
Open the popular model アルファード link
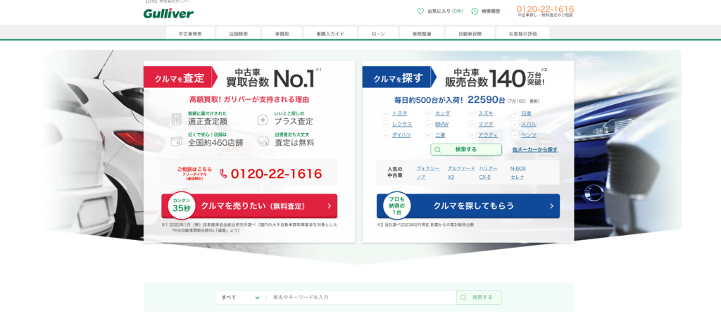461,168
